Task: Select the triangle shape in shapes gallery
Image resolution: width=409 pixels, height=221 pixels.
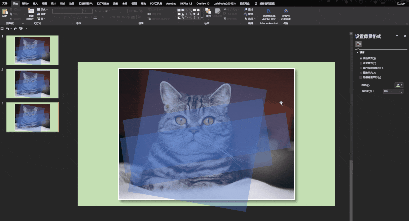Action: tap(183, 14)
